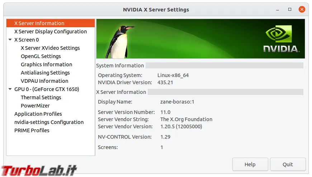
Task: Click the Display Name: label
Action: click(x=115, y=102)
